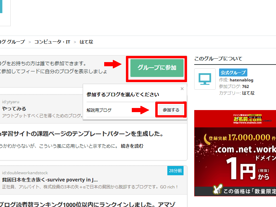Image resolution: width=276 pixels, height=207 pixels.
Task: Close the blog selection popup
Action: point(182,89)
